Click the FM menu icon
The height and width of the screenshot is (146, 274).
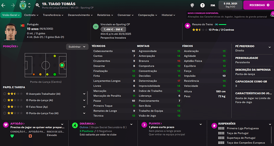pyautogui.click(x=213, y=6)
